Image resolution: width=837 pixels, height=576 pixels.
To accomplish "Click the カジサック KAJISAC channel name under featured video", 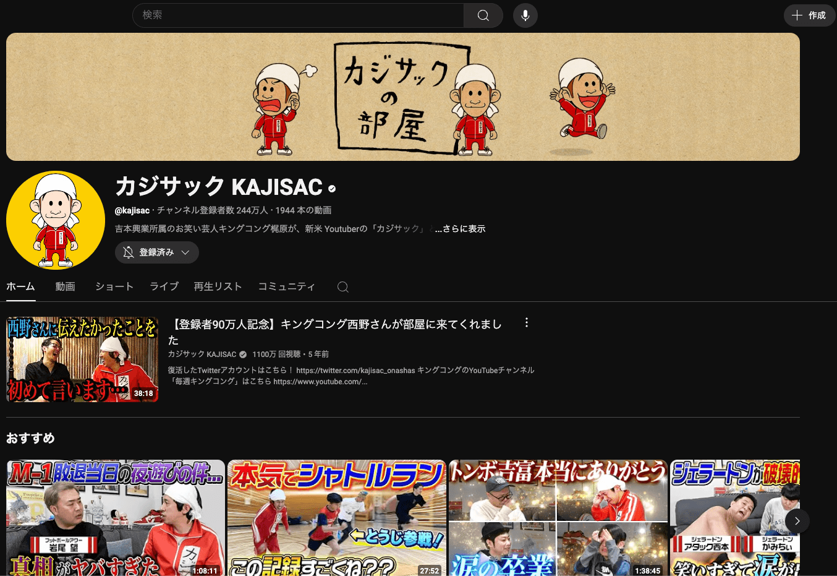I will 202,355.
